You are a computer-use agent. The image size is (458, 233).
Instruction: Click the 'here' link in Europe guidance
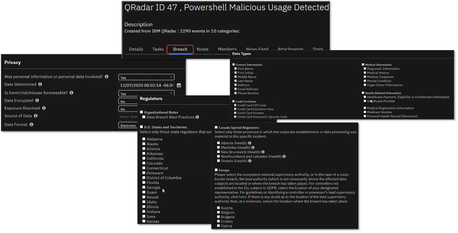tap(242, 197)
